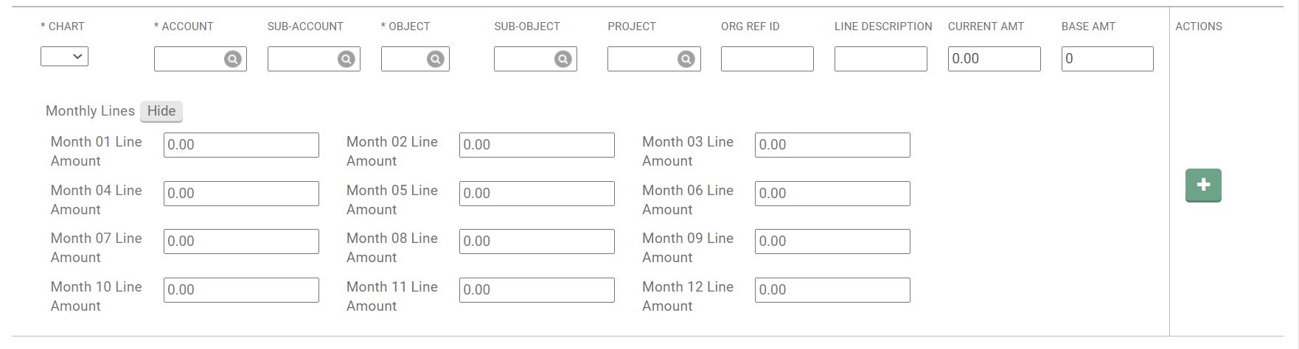
Task: Open the Sub-Object lookup search icon
Action: (x=563, y=60)
